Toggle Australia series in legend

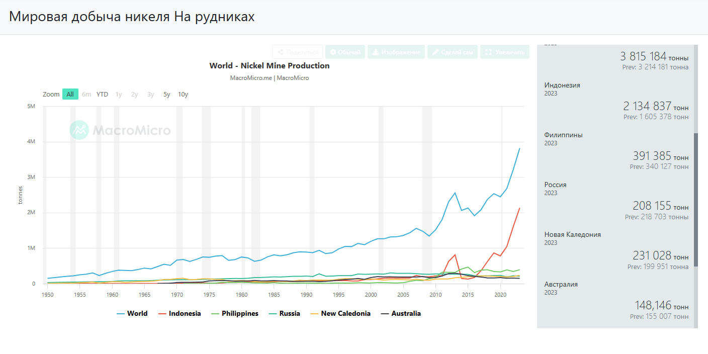click(401, 313)
